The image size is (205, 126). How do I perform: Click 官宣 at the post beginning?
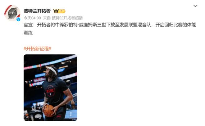[x=28, y=25]
